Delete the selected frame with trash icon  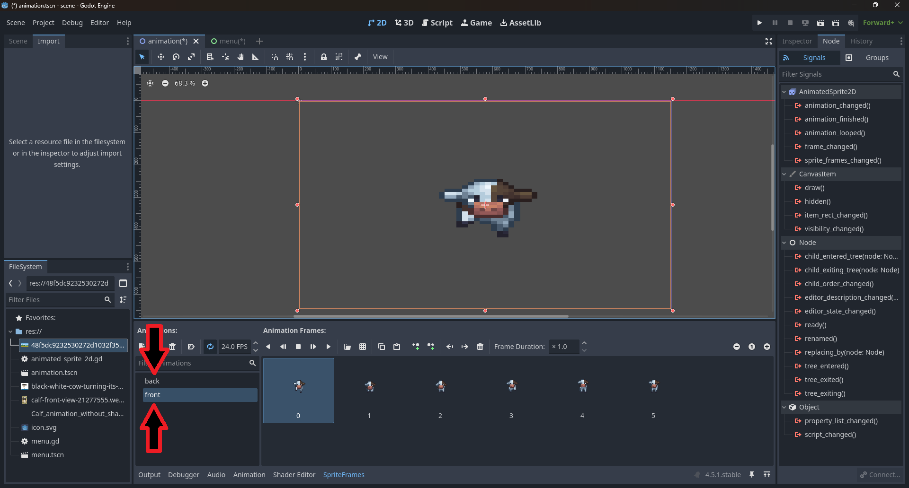coord(480,347)
